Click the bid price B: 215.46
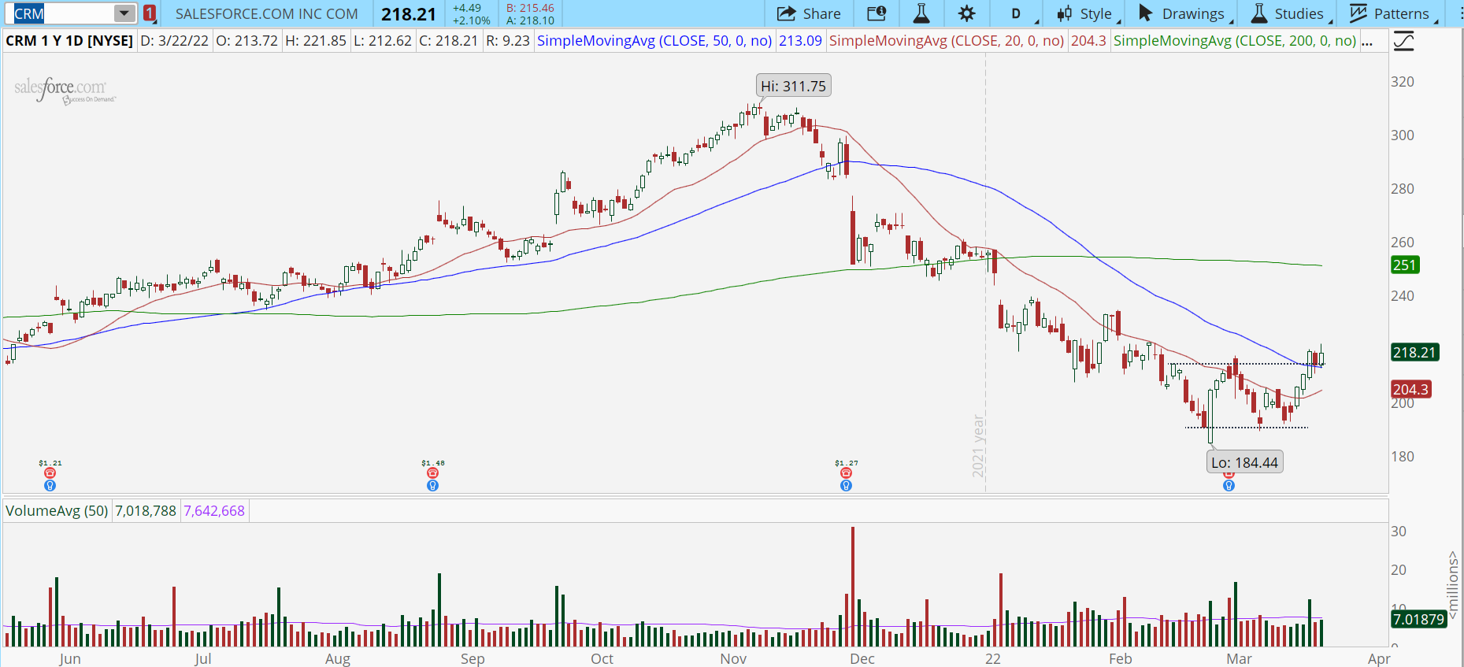 tap(531, 8)
